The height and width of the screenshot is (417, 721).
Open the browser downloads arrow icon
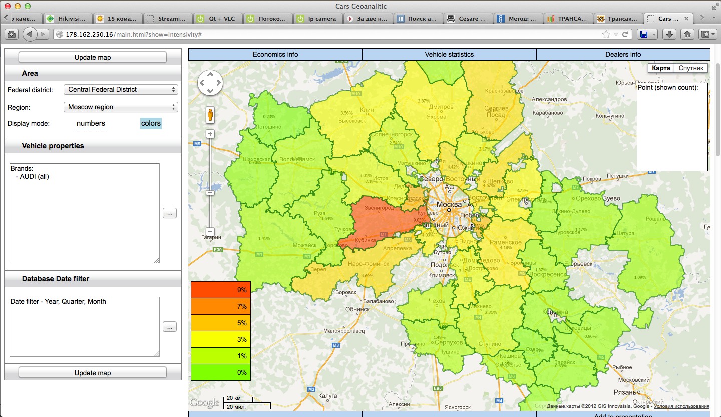click(669, 34)
